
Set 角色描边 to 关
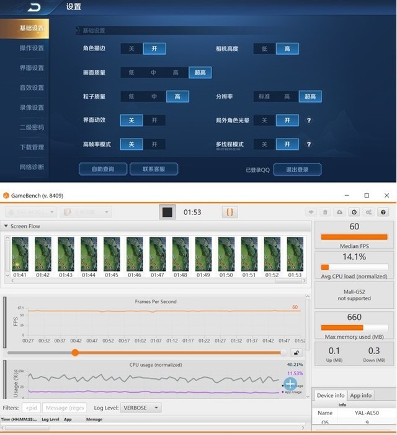[x=132, y=48]
